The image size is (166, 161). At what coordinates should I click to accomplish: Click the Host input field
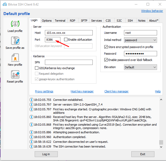click(x=69, y=33)
